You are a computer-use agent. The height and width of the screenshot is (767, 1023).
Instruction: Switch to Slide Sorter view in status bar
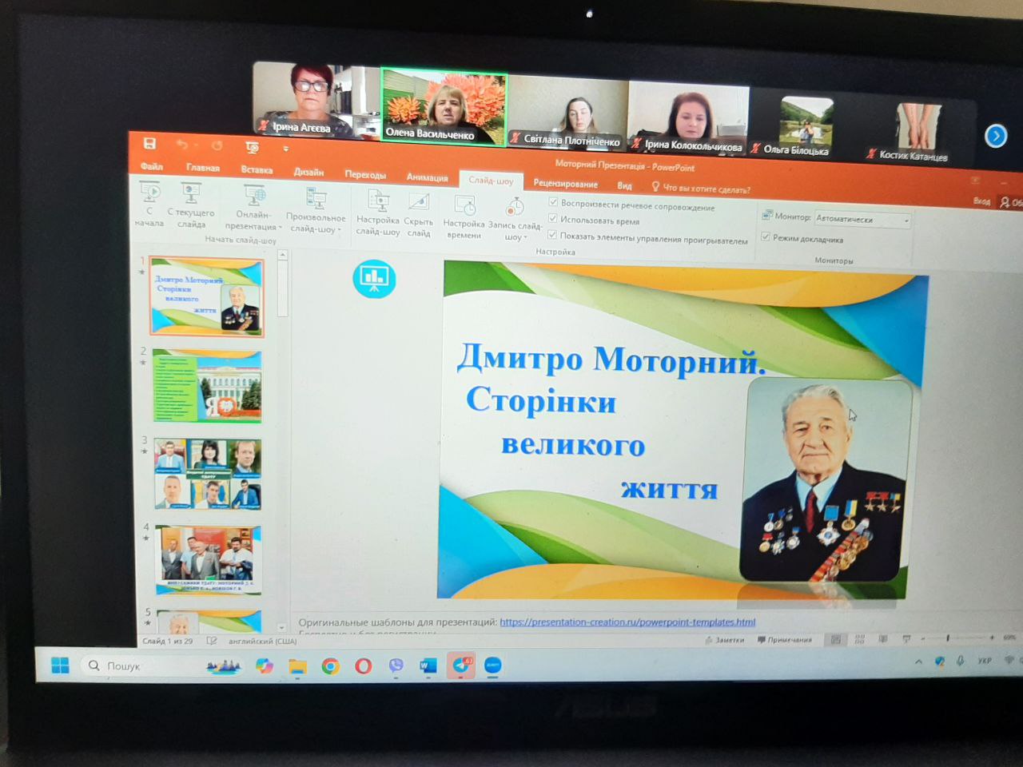point(859,639)
